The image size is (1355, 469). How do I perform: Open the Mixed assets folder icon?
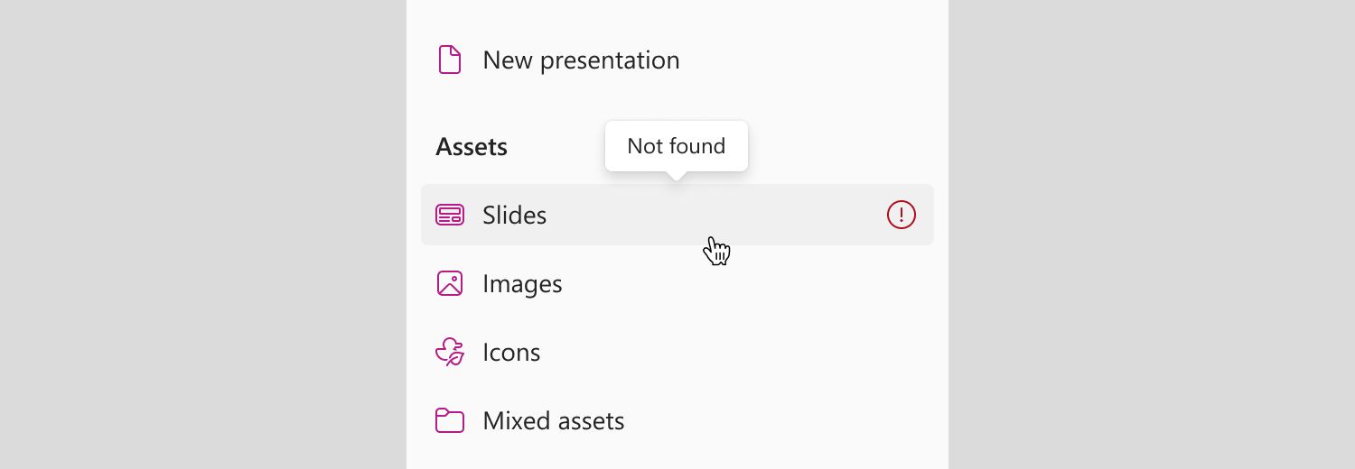tap(450, 420)
